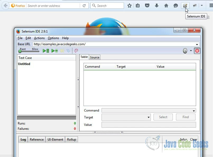
Task: Click the Firebug bug icon in the toolbar
Action: (x=195, y=6)
